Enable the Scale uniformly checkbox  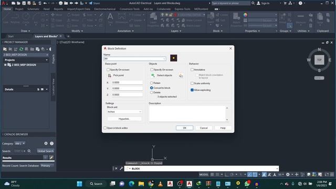click(x=192, y=83)
